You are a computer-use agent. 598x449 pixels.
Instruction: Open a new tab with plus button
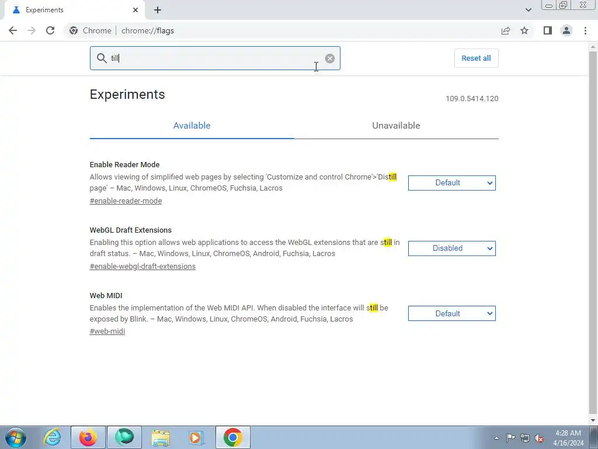click(x=158, y=10)
